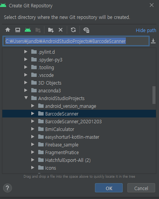Viewport: 159px width, 199px height.
Task: Click the tree's vertical scrollbar thumb
Action: tap(154, 95)
